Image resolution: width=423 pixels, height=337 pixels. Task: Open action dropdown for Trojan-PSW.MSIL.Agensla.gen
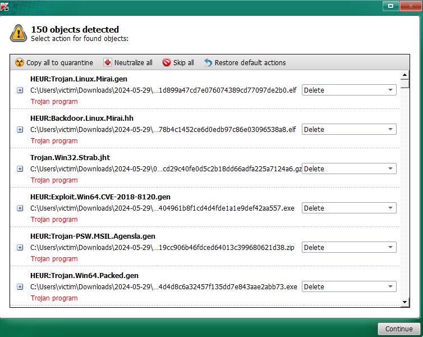tap(349, 247)
